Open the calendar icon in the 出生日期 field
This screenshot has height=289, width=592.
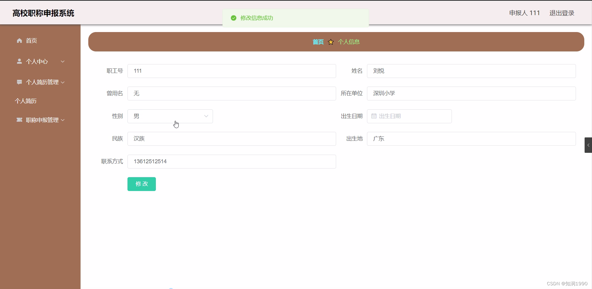click(x=374, y=116)
